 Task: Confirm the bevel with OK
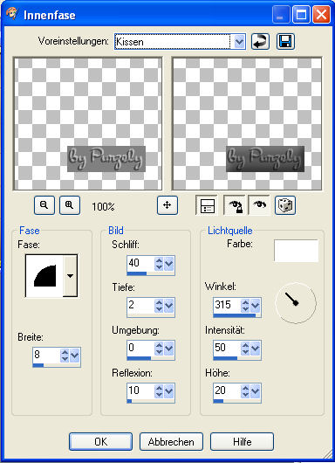(x=100, y=442)
